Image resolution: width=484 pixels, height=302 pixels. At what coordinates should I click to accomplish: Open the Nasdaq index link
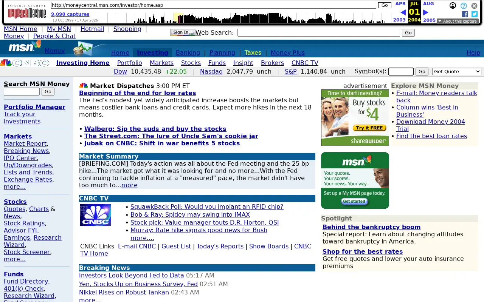tap(211, 71)
